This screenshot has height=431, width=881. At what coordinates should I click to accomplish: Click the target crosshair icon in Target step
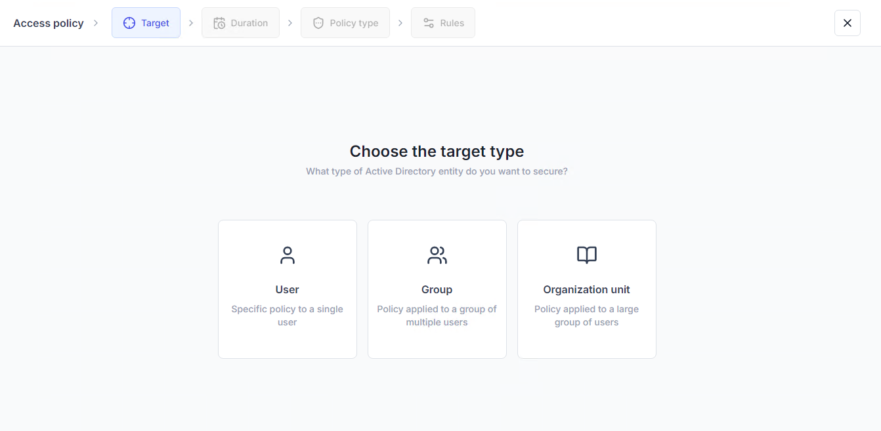tap(129, 23)
